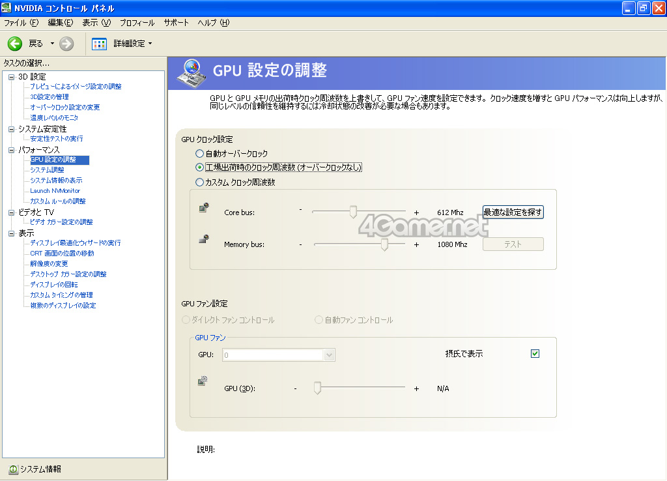Select direct fan control radio button

tap(186, 319)
